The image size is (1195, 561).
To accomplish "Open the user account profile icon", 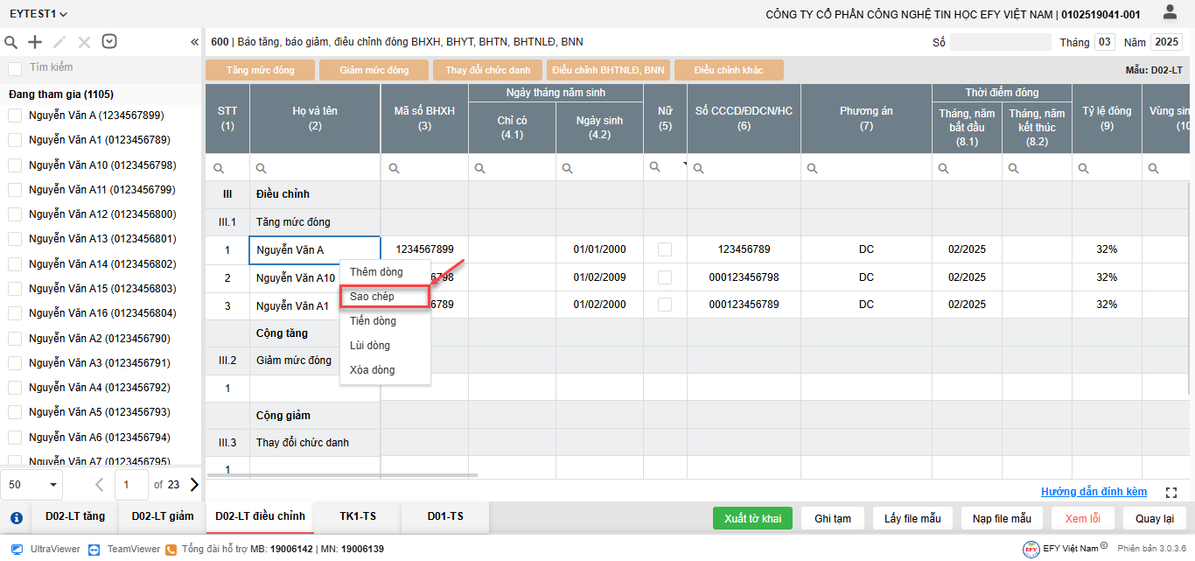I will point(1170,12).
